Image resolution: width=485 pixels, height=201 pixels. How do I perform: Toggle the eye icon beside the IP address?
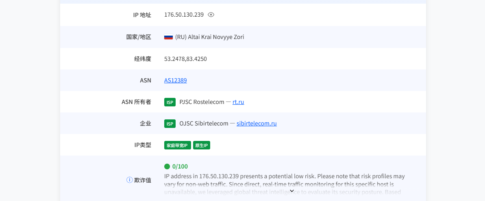(211, 15)
